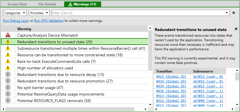
Task: Select Potential ResolveQueryData usage improvements row
Action: (74, 94)
